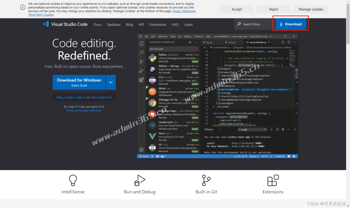Click Download for Windows Stable Build
350x208 pixels.
[79, 82]
